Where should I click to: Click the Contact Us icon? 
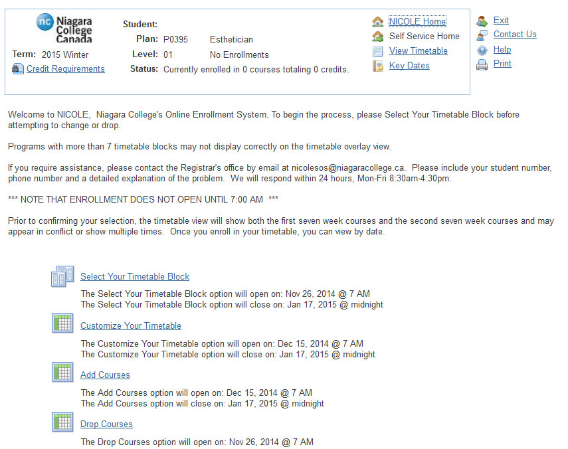pyautogui.click(x=482, y=35)
